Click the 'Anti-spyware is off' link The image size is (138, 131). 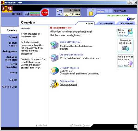coord(68,85)
